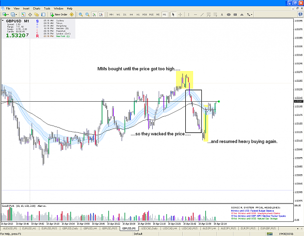Open the File menu
304x236 pixels.
(x=8, y=9)
